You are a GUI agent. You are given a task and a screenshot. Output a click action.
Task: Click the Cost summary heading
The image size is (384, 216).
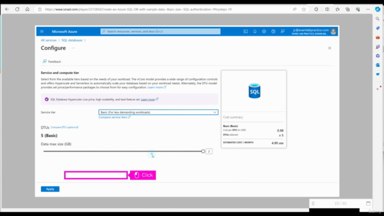(x=233, y=118)
